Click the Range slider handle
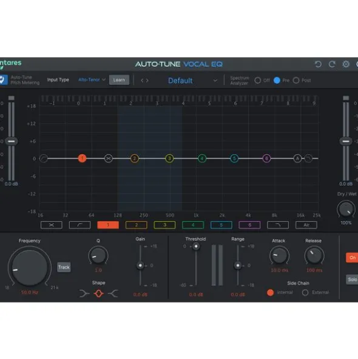Image resolution: width=358 pixels, height=359 pixels. tap(238, 265)
